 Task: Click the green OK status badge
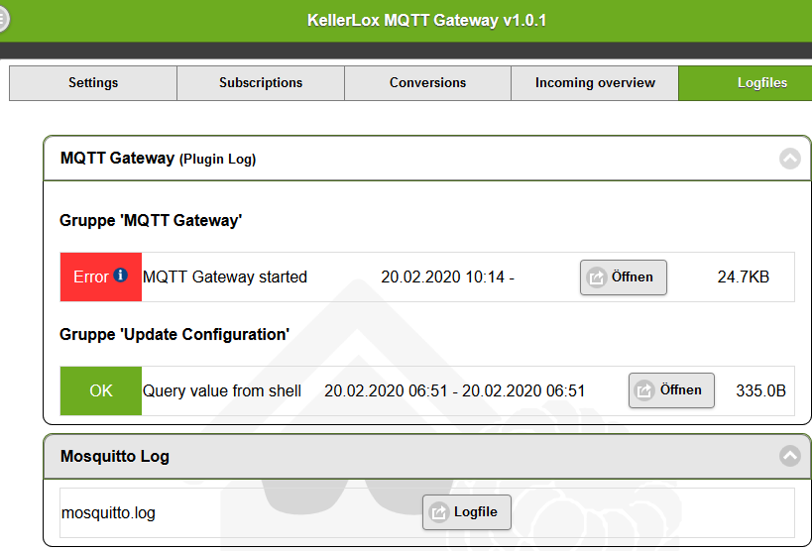point(101,391)
